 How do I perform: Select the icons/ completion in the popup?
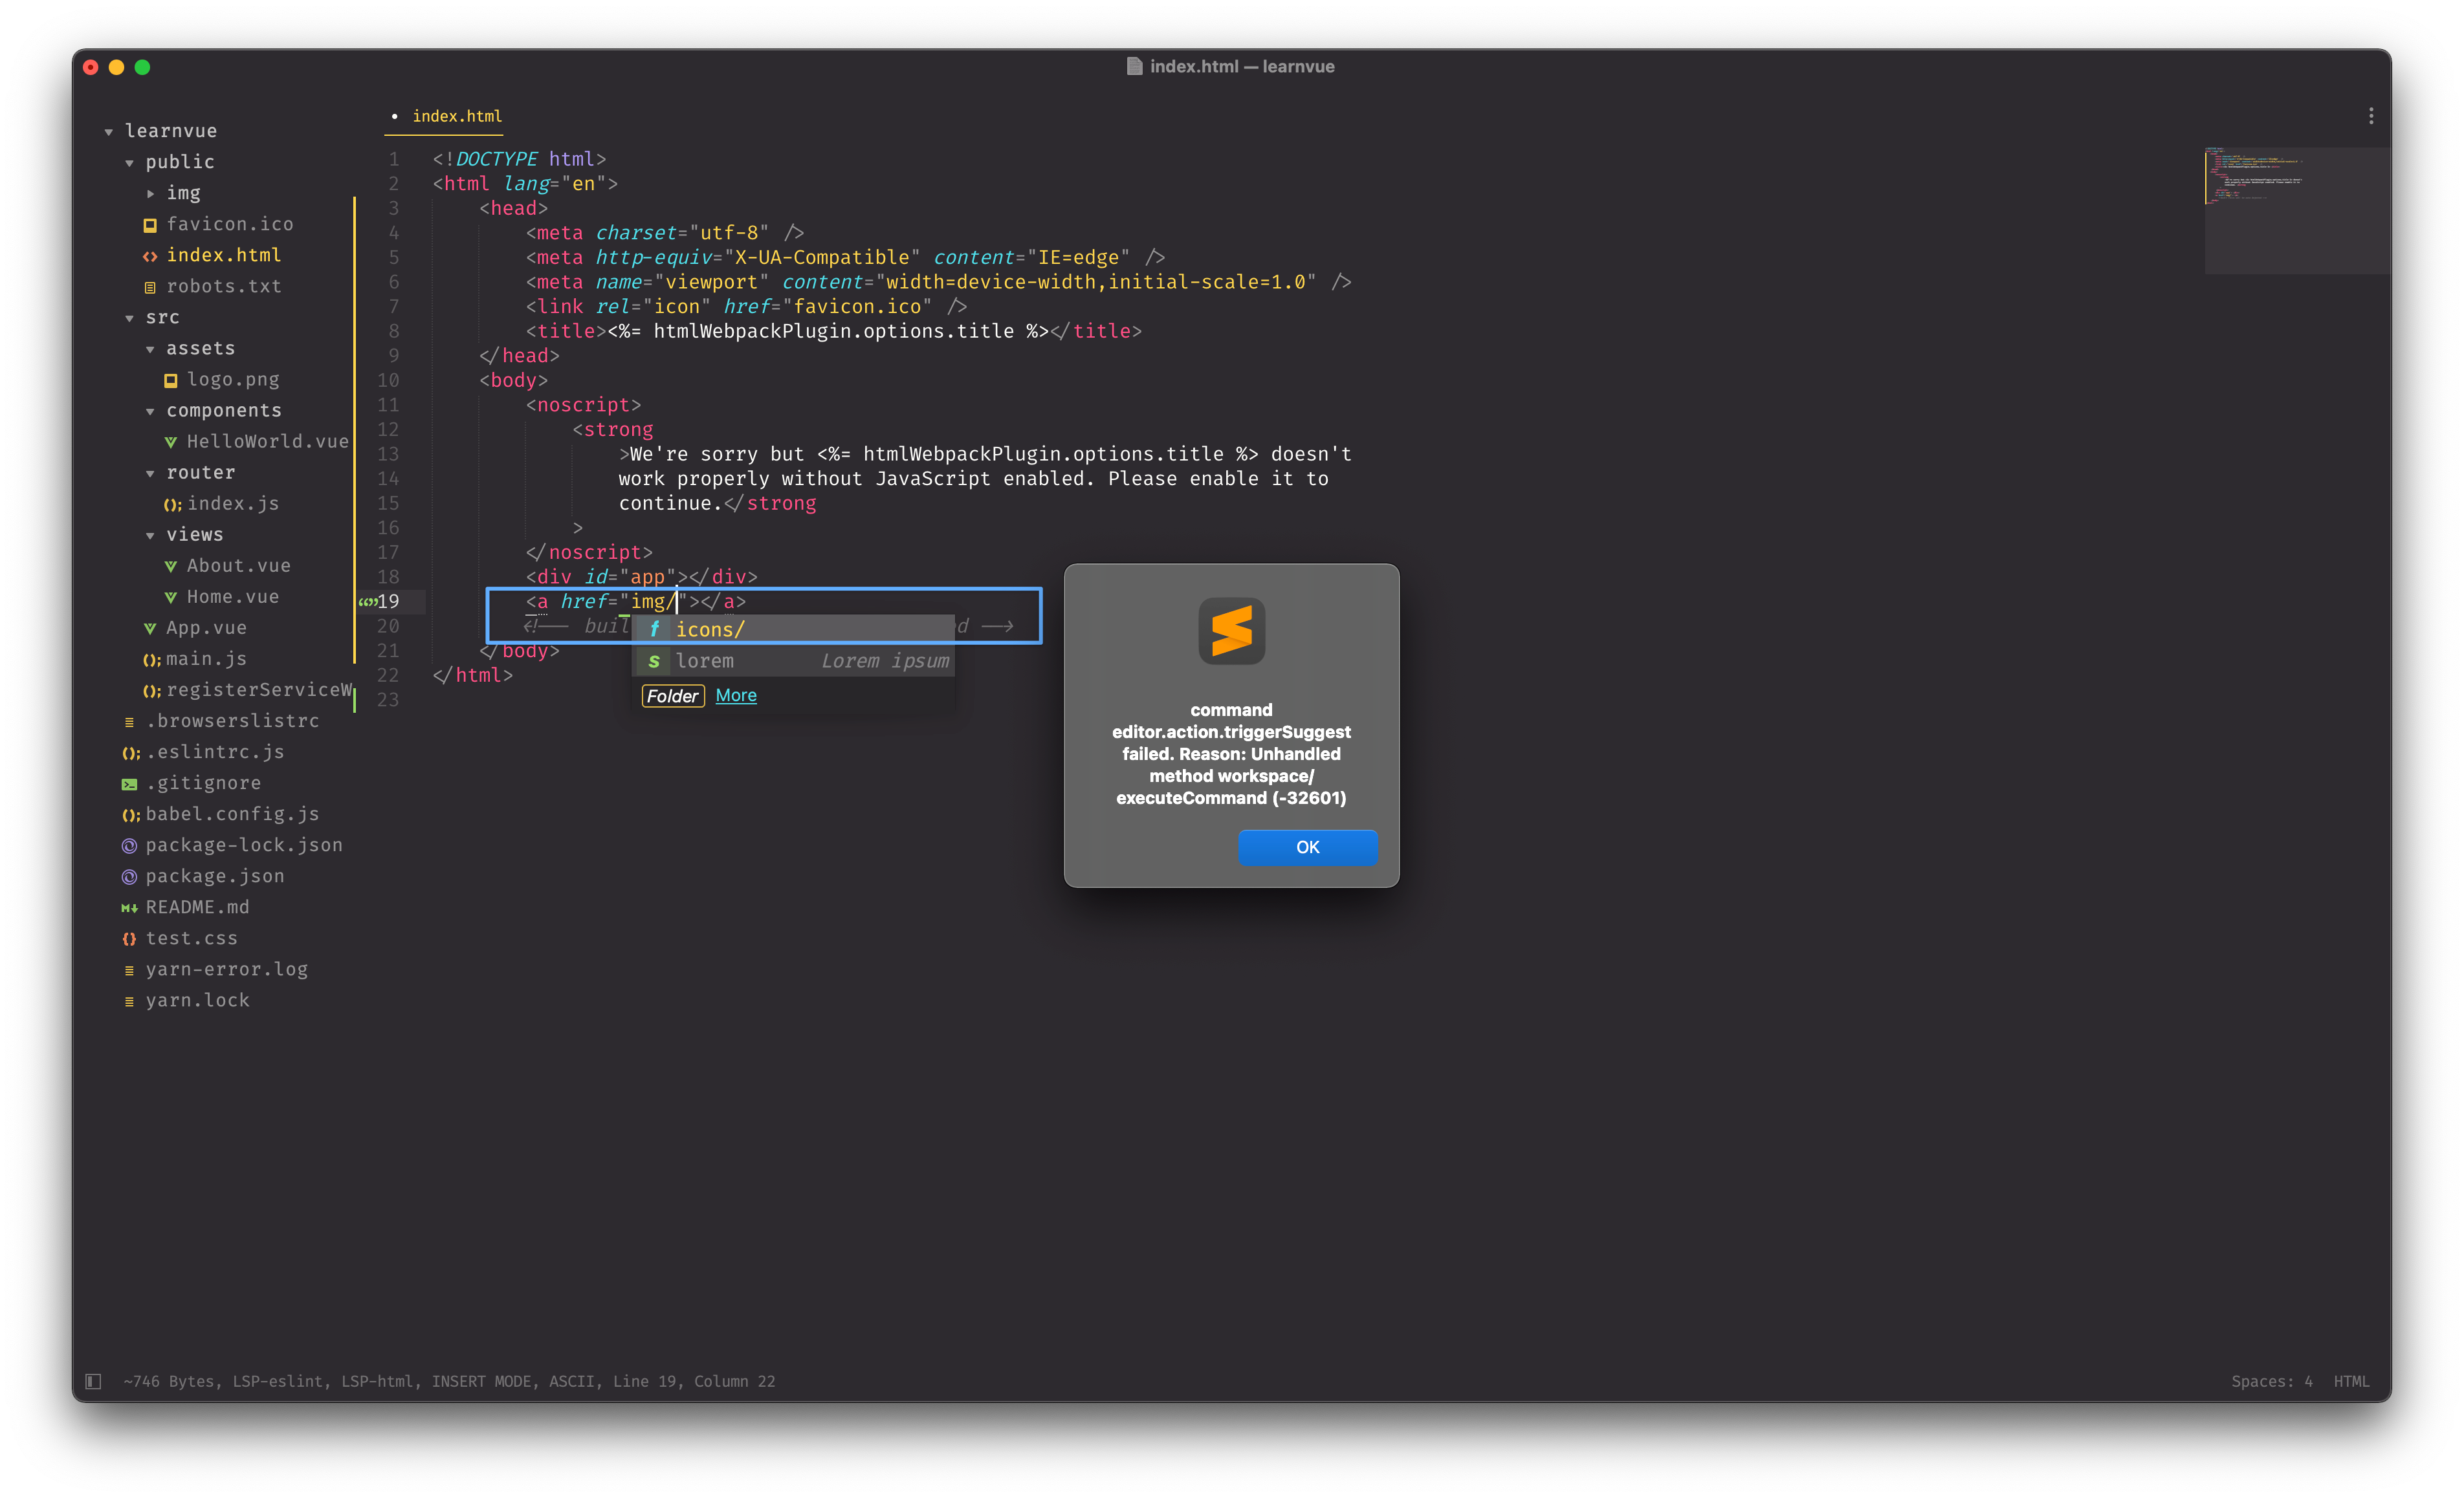tap(711, 629)
